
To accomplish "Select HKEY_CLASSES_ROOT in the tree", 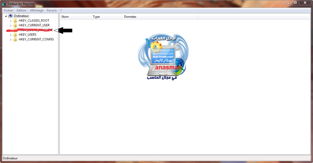I will [34, 20].
